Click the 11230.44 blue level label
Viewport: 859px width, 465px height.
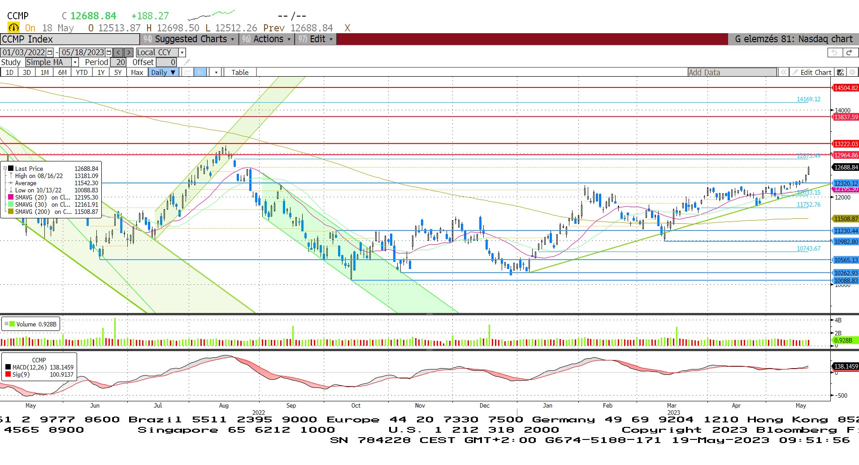(845, 231)
